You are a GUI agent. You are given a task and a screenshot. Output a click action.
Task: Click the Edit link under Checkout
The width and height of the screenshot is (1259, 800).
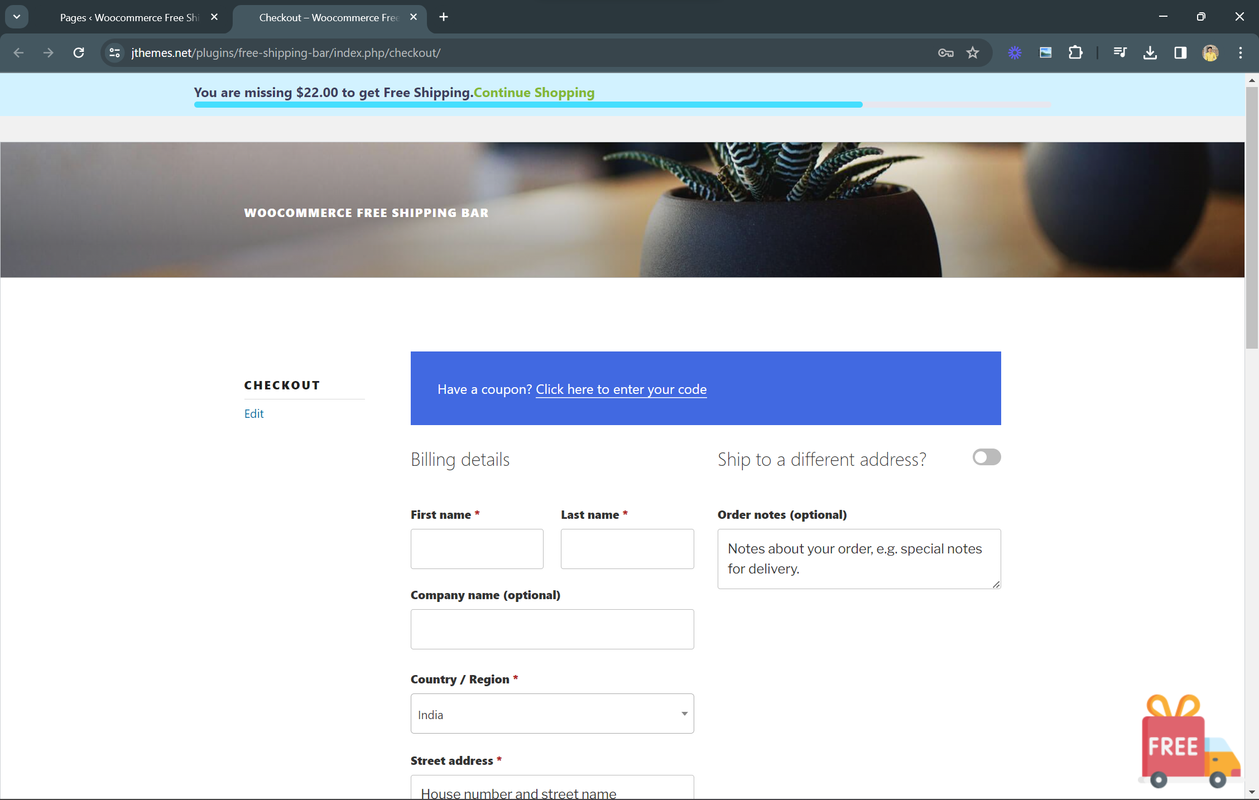254,413
